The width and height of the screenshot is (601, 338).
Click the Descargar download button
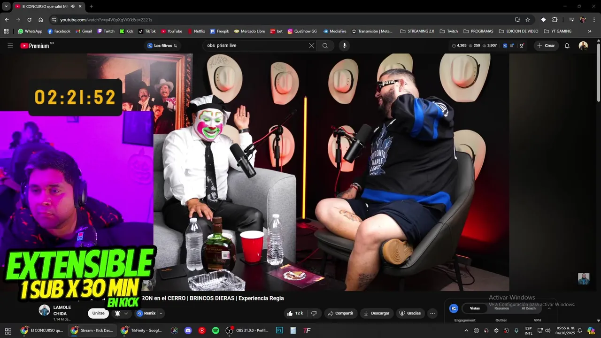click(x=376, y=313)
